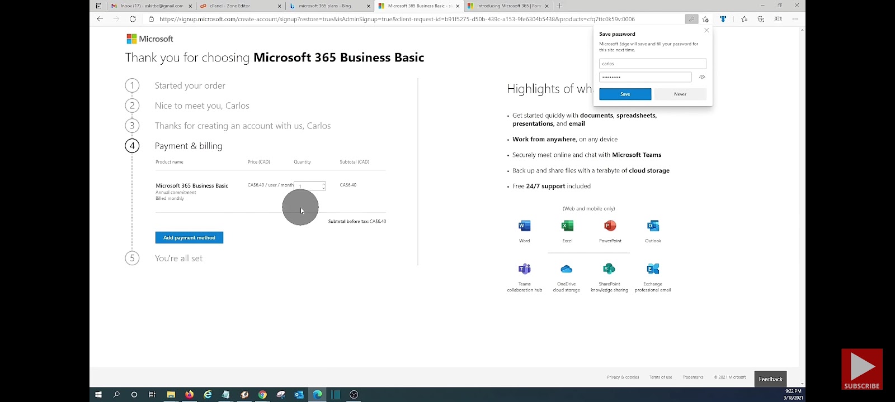Close the Bing search tab
Screen dimensions: 895x402
click(369, 6)
